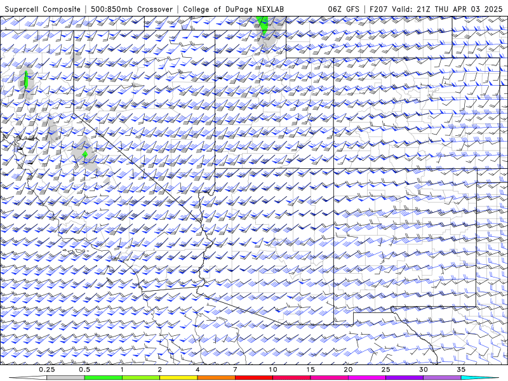Click the yellow 2–4 colorbar segment
508x381 pixels.
pos(178,378)
